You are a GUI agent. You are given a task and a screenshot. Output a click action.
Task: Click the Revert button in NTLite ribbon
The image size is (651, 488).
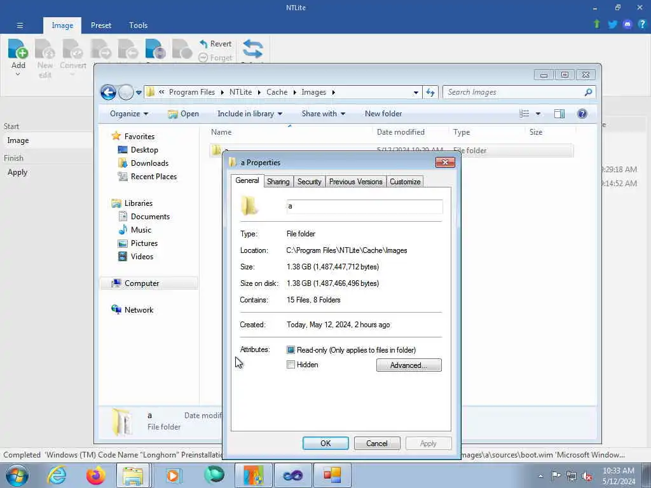point(215,44)
